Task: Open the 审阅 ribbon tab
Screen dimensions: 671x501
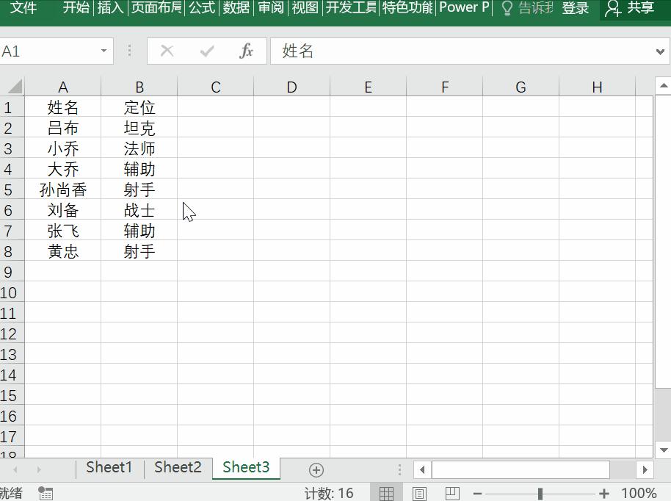Action: (271, 7)
